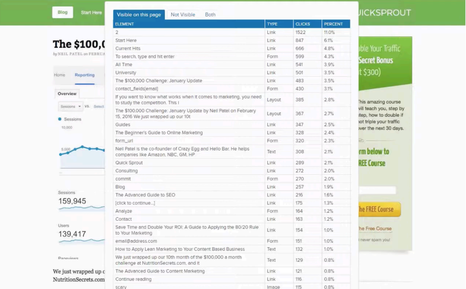Image resolution: width=466 pixels, height=289 pixels.
Task: Select the 'email@address.com' row
Action: [x=232, y=241]
